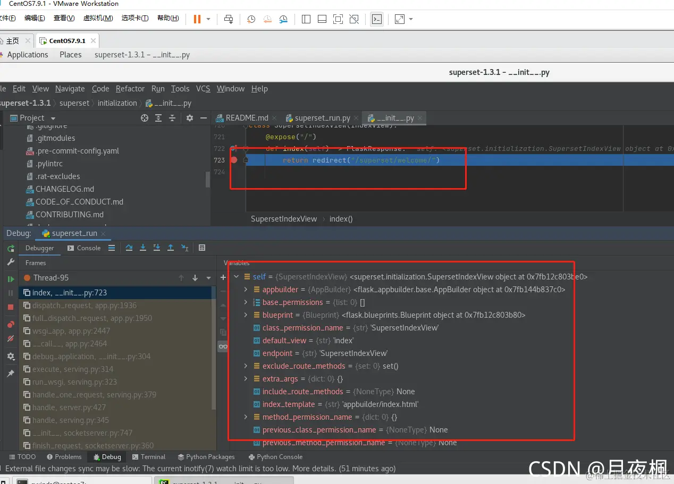Select next frame down arrow
This screenshot has width=674, height=484.
195,277
